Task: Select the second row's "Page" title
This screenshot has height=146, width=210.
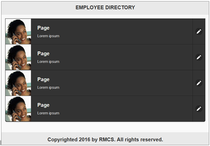Action: click(44, 54)
